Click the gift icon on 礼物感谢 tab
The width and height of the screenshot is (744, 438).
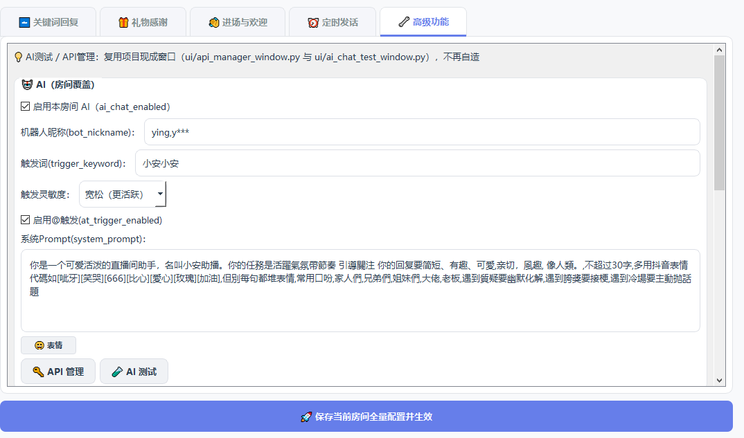tap(123, 22)
